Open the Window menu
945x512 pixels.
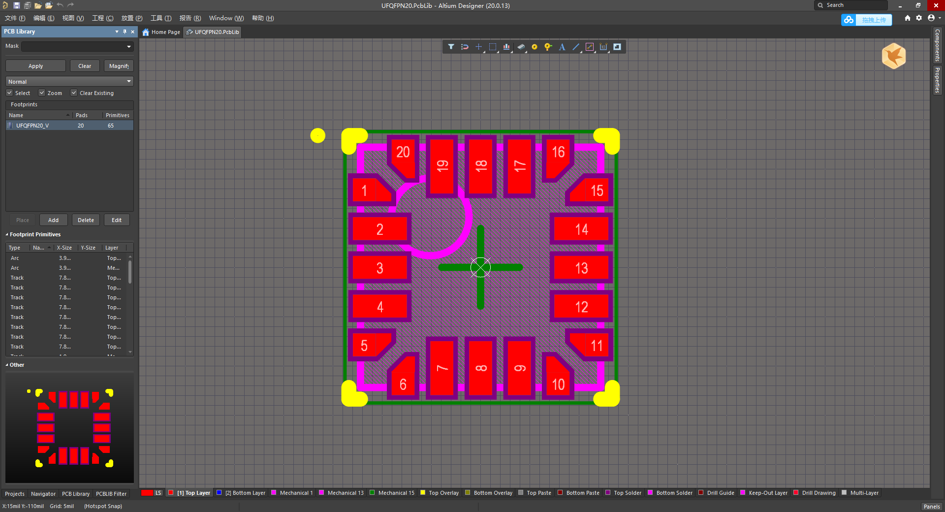click(x=226, y=18)
